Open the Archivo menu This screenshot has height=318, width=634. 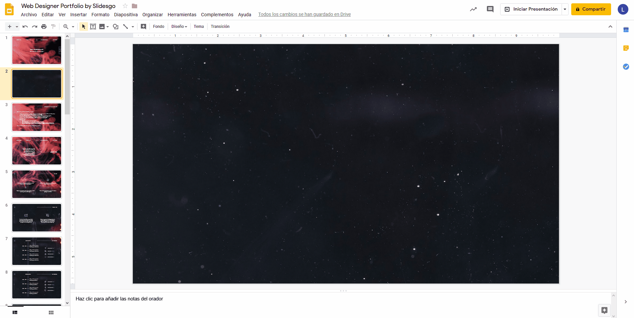[x=29, y=15]
